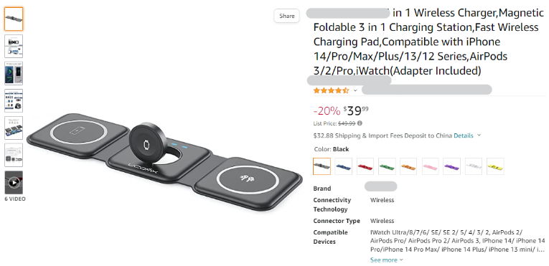This screenshot has height=266, width=549.
Task: Select the first product thumbnail
Action: (x=14, y=19)
